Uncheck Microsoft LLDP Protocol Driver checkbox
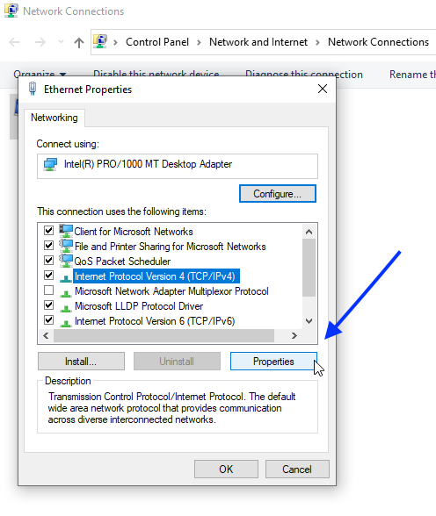Viewport: 436px width, 516px height. [x=48, y=305]
